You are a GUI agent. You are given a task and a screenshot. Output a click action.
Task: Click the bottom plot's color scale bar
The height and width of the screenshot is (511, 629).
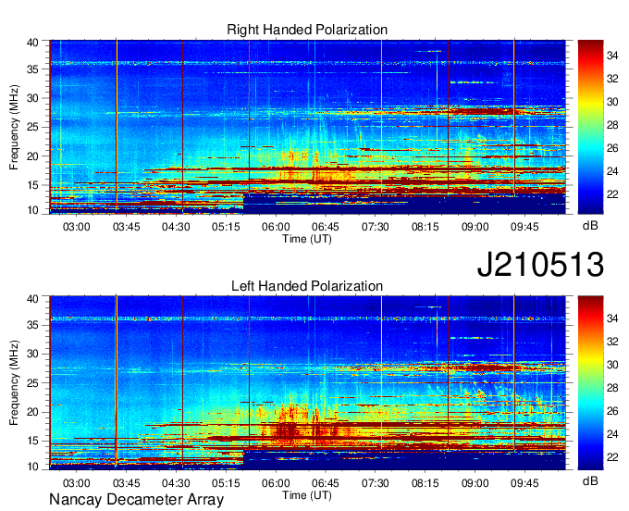coord(590,382)
